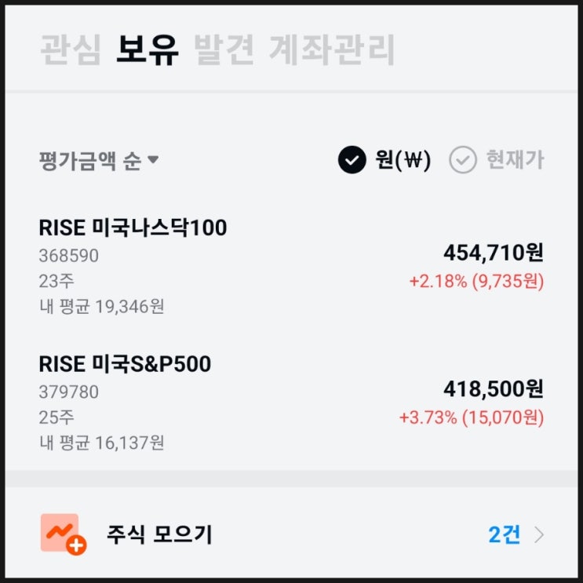
Task: Select the 원(₩) currency checkmark
Action: click(352, 160)
